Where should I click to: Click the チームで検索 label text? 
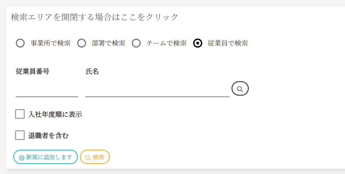click(x=166, y=43)
